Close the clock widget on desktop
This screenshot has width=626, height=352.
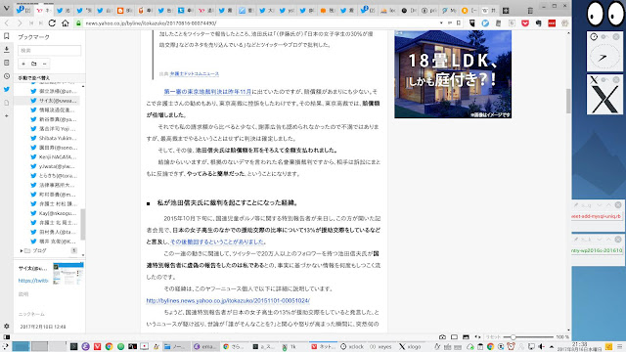(616, 37)
